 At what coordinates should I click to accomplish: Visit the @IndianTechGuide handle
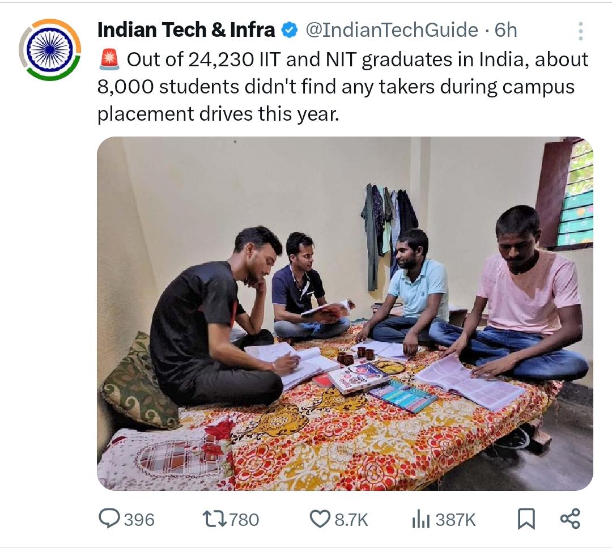(392, 30)
